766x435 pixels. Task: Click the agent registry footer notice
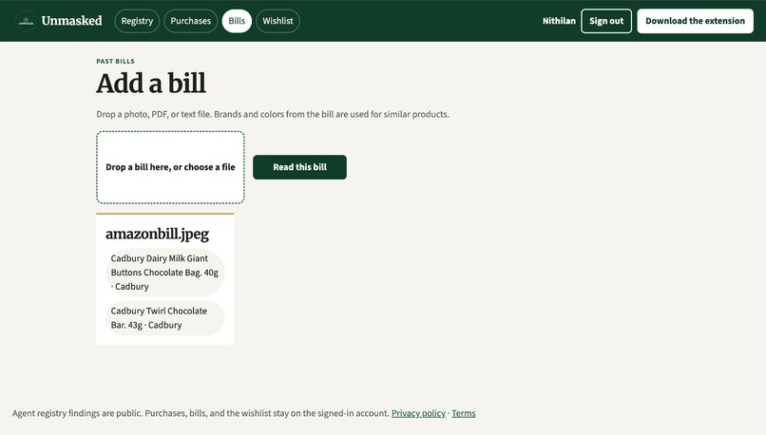pyautogui.click(x=201, y=413)
